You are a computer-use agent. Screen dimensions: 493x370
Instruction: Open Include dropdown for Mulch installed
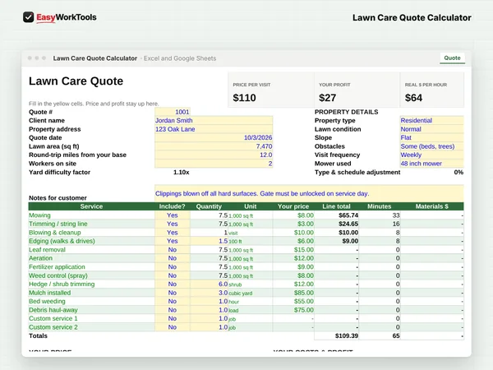click(173, 293)
